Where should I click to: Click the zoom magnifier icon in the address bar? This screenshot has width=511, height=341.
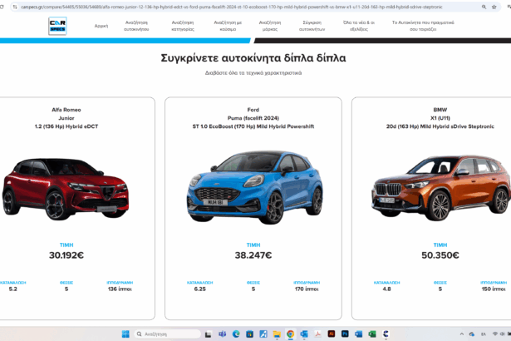(471, 6)
